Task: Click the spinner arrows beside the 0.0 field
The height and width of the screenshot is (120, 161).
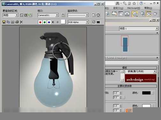Action: click(121, 98)
